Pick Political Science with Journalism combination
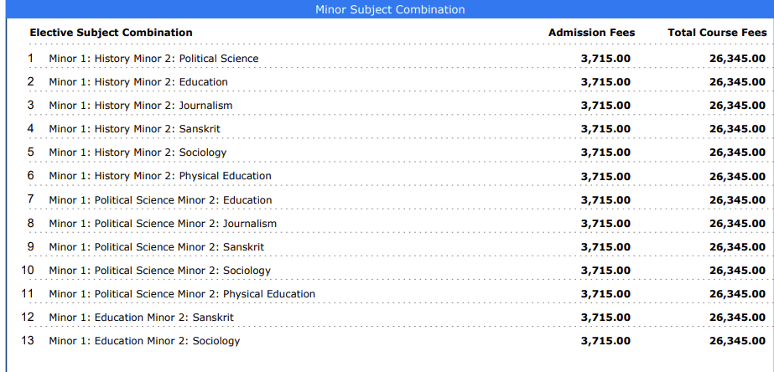Screen dimensions: 774x372 (163, 224)
